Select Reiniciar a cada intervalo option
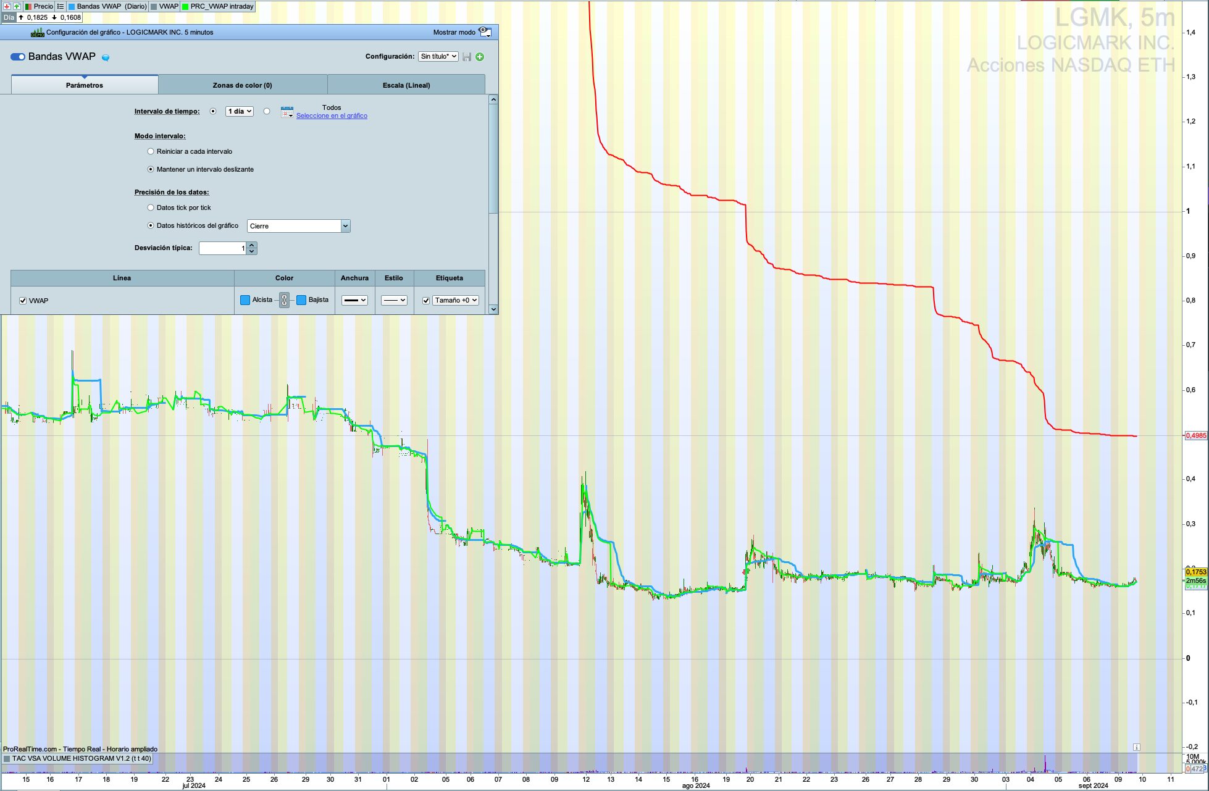 (x=151, y=151)
